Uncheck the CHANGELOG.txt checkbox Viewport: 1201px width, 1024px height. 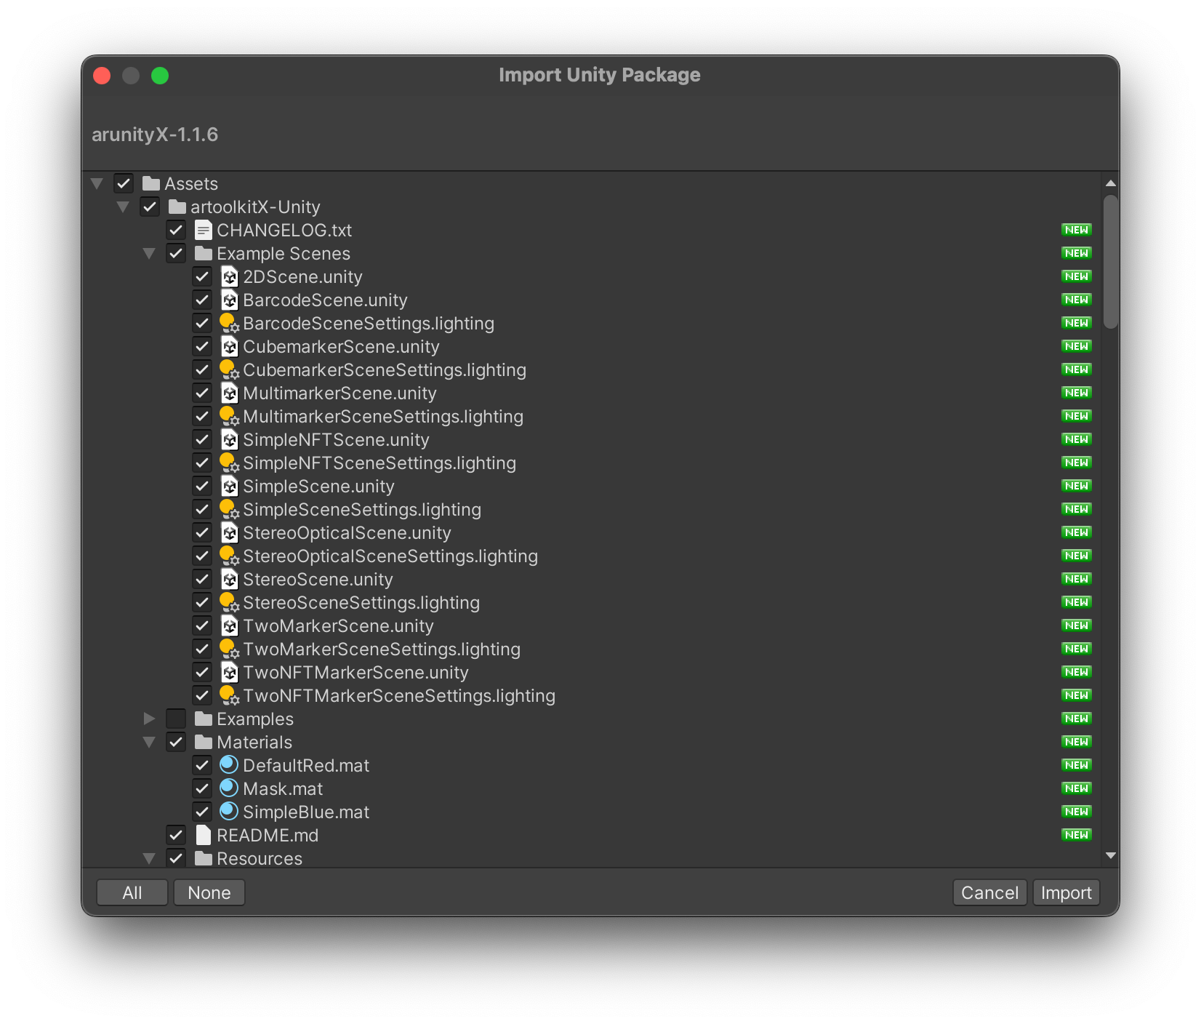[x=176, y=230]
